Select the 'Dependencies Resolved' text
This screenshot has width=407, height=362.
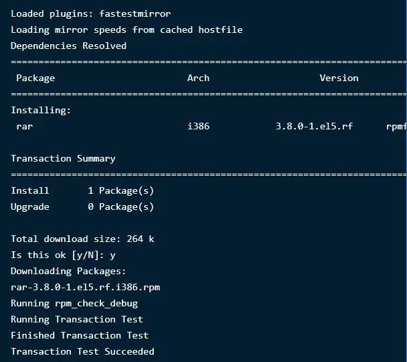point(68,46)
